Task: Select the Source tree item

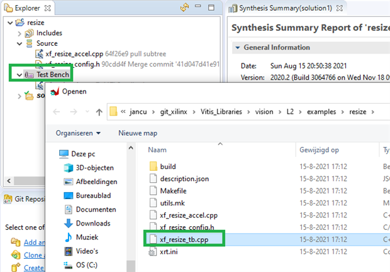Action: click(47, 43)
